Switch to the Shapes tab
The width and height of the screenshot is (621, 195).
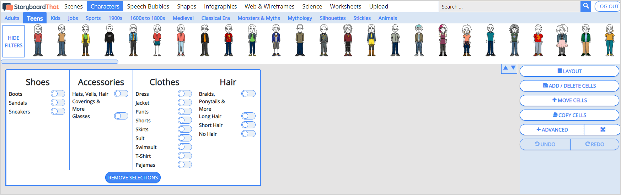187,6
